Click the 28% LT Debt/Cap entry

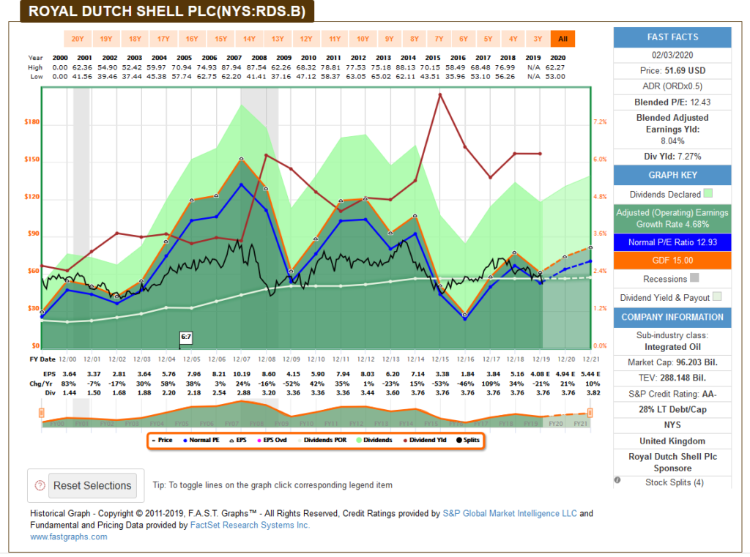tap(672, 410)
